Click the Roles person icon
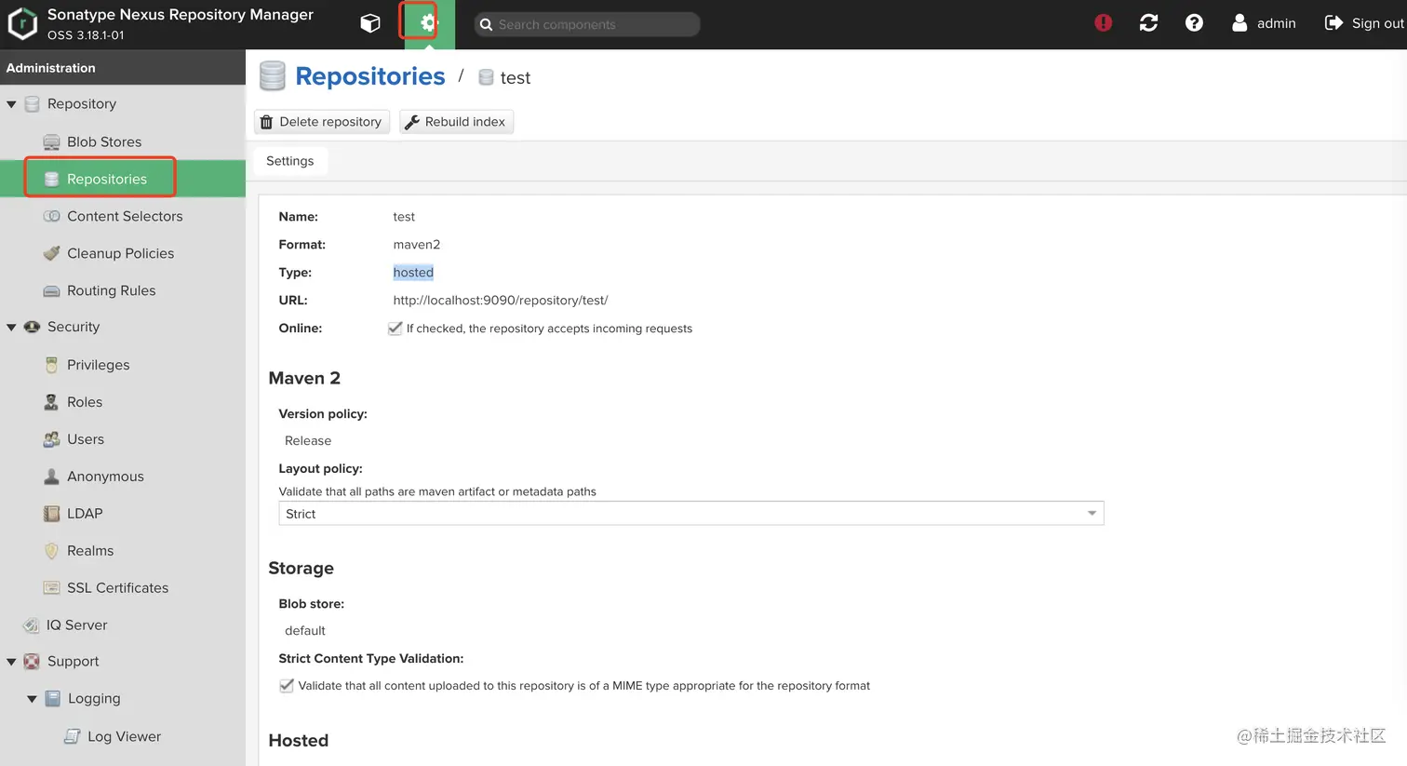 [52, 402]
